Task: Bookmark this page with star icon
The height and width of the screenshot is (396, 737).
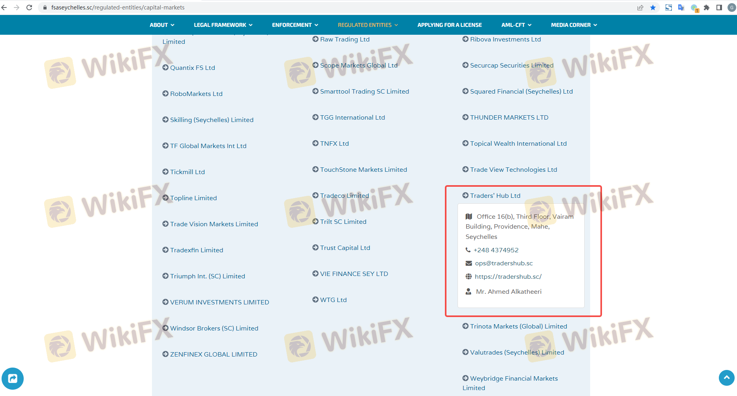Action: tap(653, 8)
